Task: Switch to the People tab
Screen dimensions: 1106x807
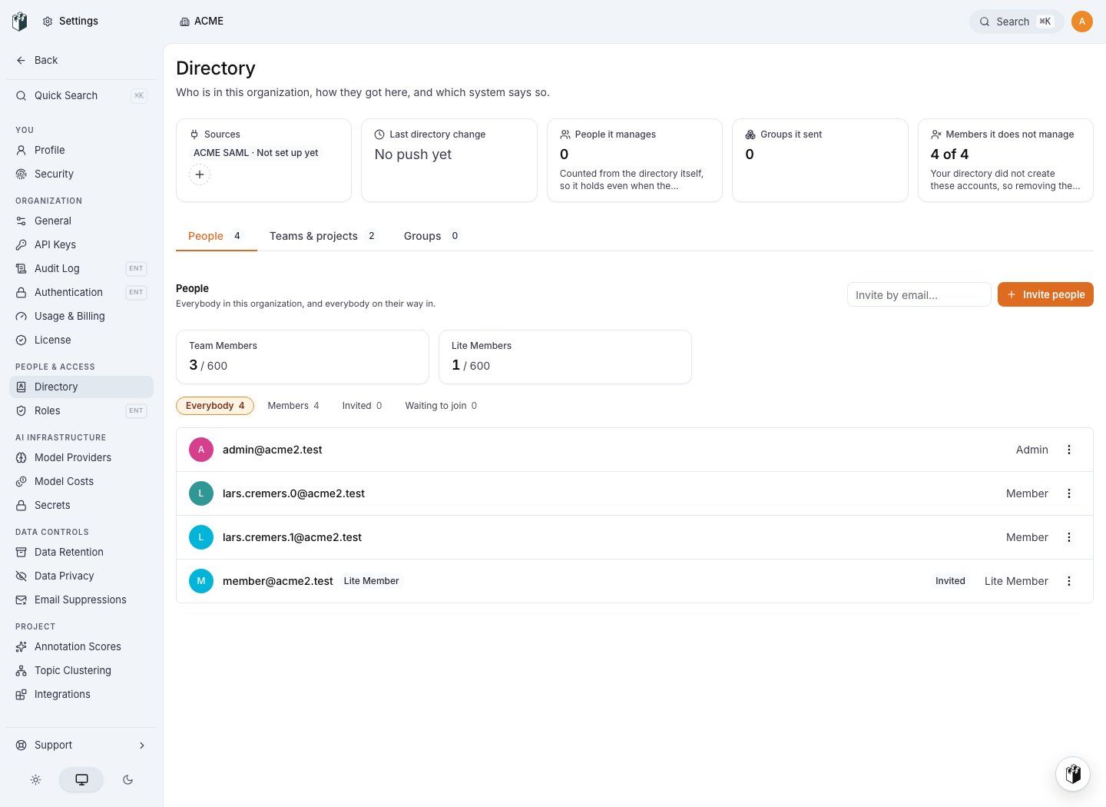Action: [x=216, y=236]
